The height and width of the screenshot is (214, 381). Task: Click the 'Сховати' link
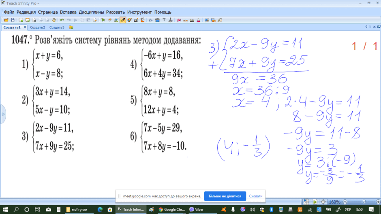click(256, 196)
